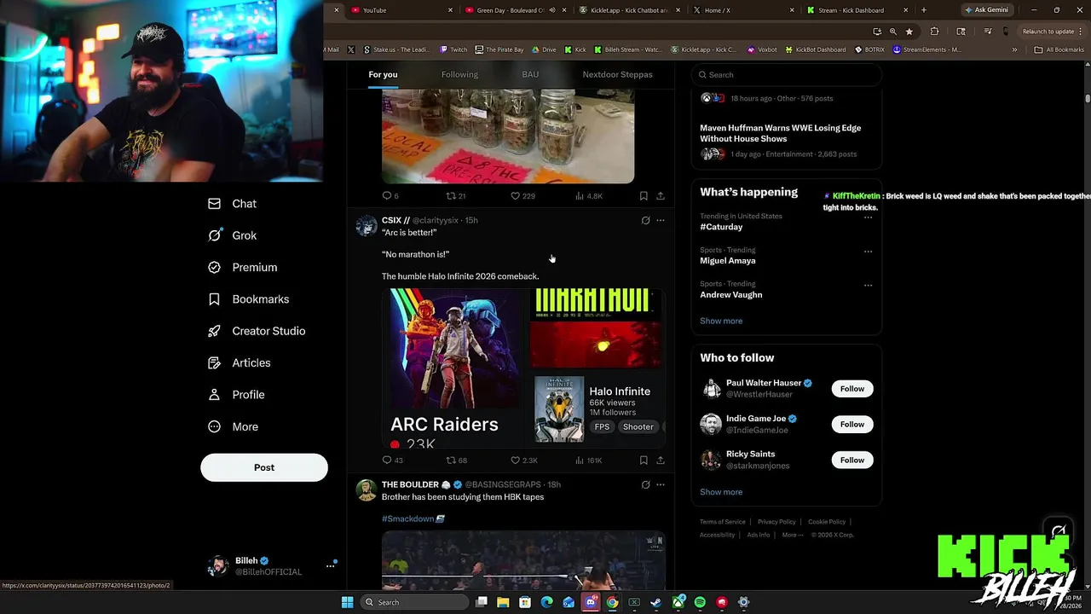Image resolution: width=1091 pixels, height=614 pixels.
Task: View analytics of CSIX post 161K
Action: point(588,460)
